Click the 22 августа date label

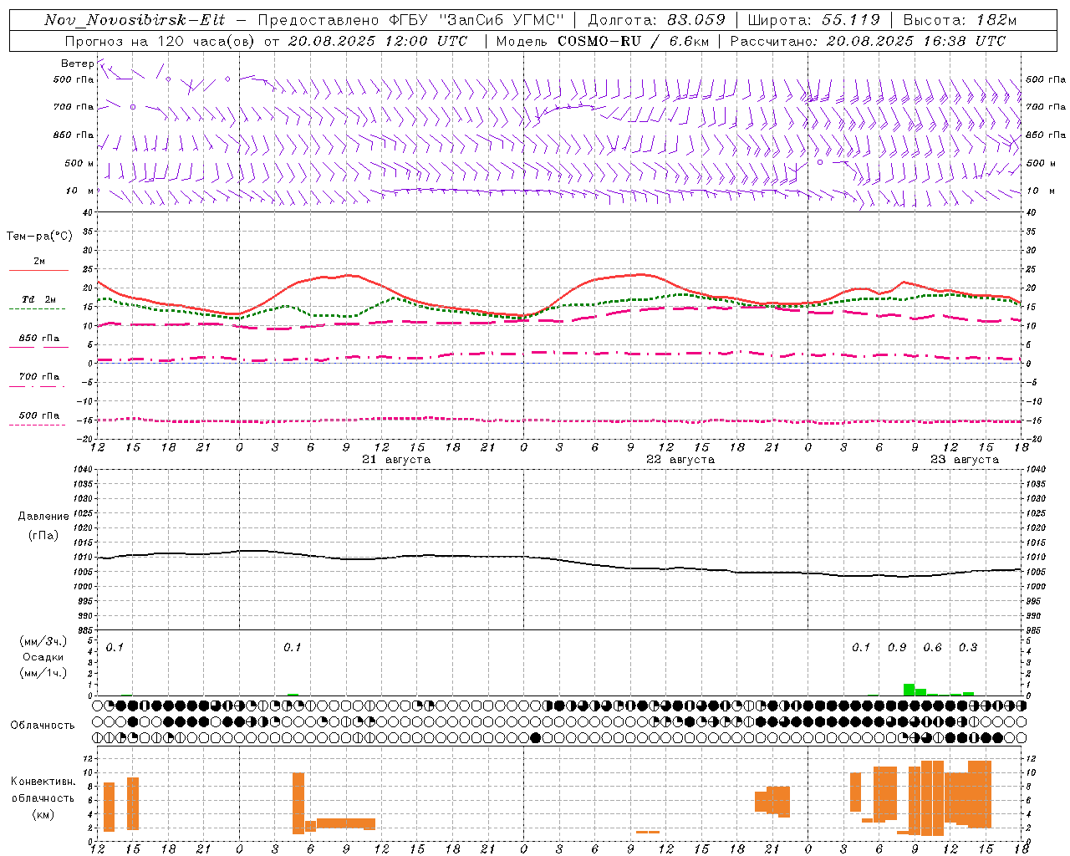tap(680, 460)
